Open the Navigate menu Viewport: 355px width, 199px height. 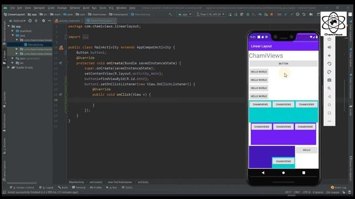coord(39,8)
